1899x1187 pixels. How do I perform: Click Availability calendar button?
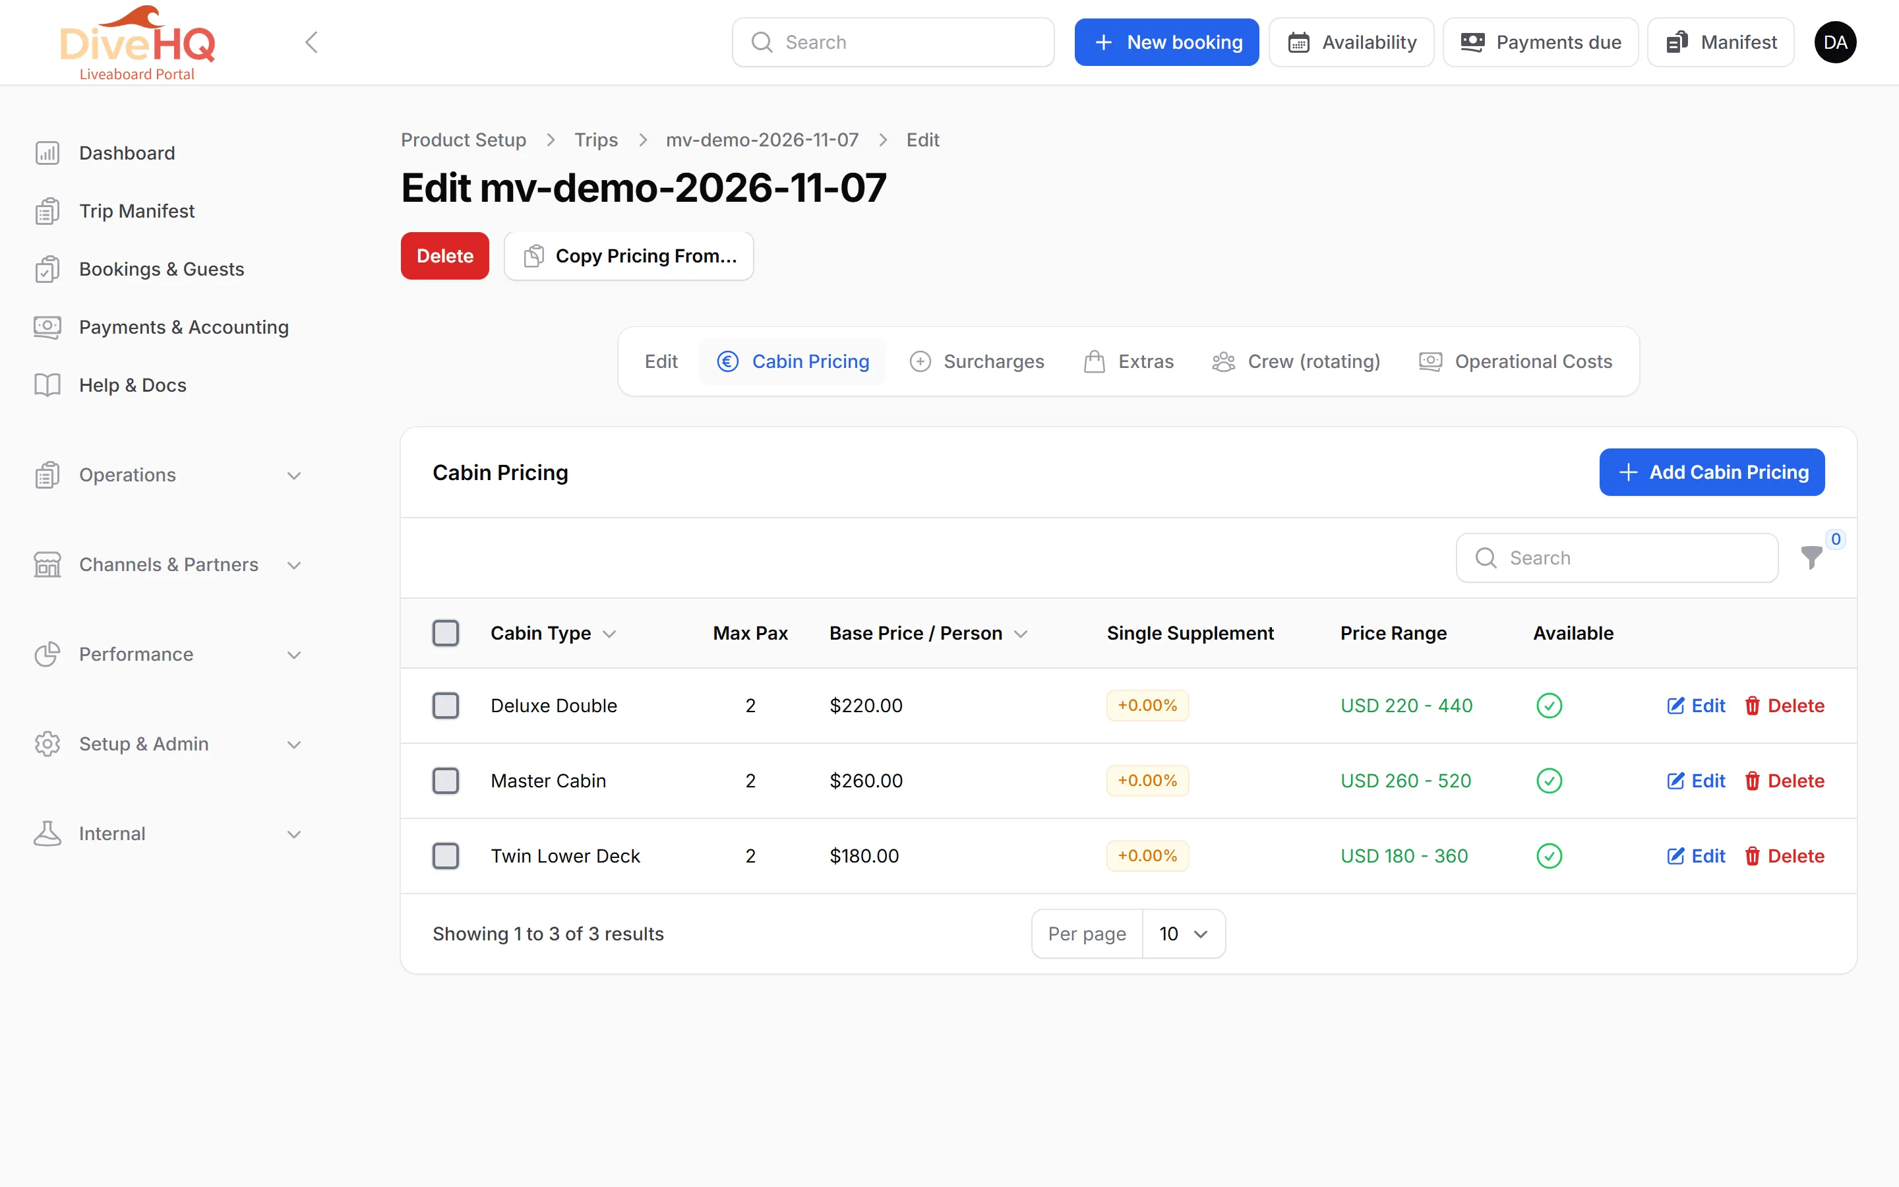pyautogui.click(x=1351, y=42)
